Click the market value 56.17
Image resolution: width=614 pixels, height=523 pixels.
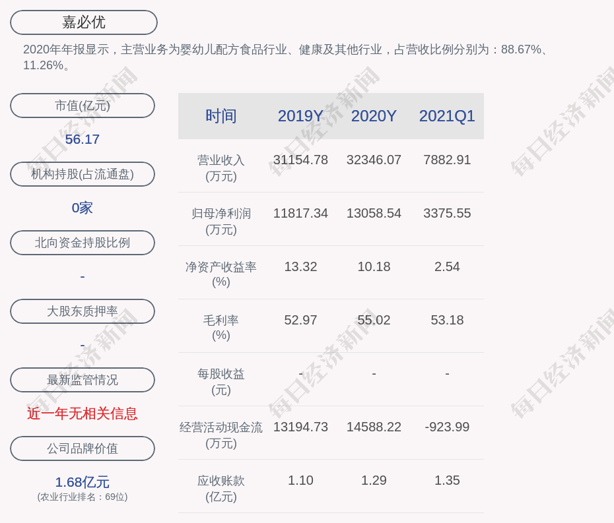[83, 139]
